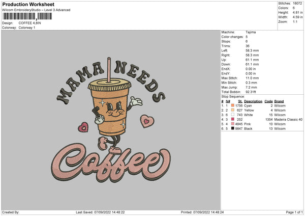The width and height of the screenshot is (305, 216).
Task: Click the Brand column header
Action: 280,101
